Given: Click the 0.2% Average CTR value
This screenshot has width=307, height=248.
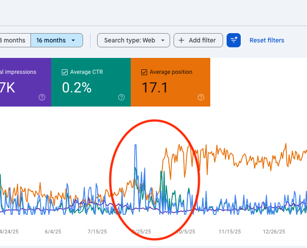Looking at the screenshot, I should (77, 88).
